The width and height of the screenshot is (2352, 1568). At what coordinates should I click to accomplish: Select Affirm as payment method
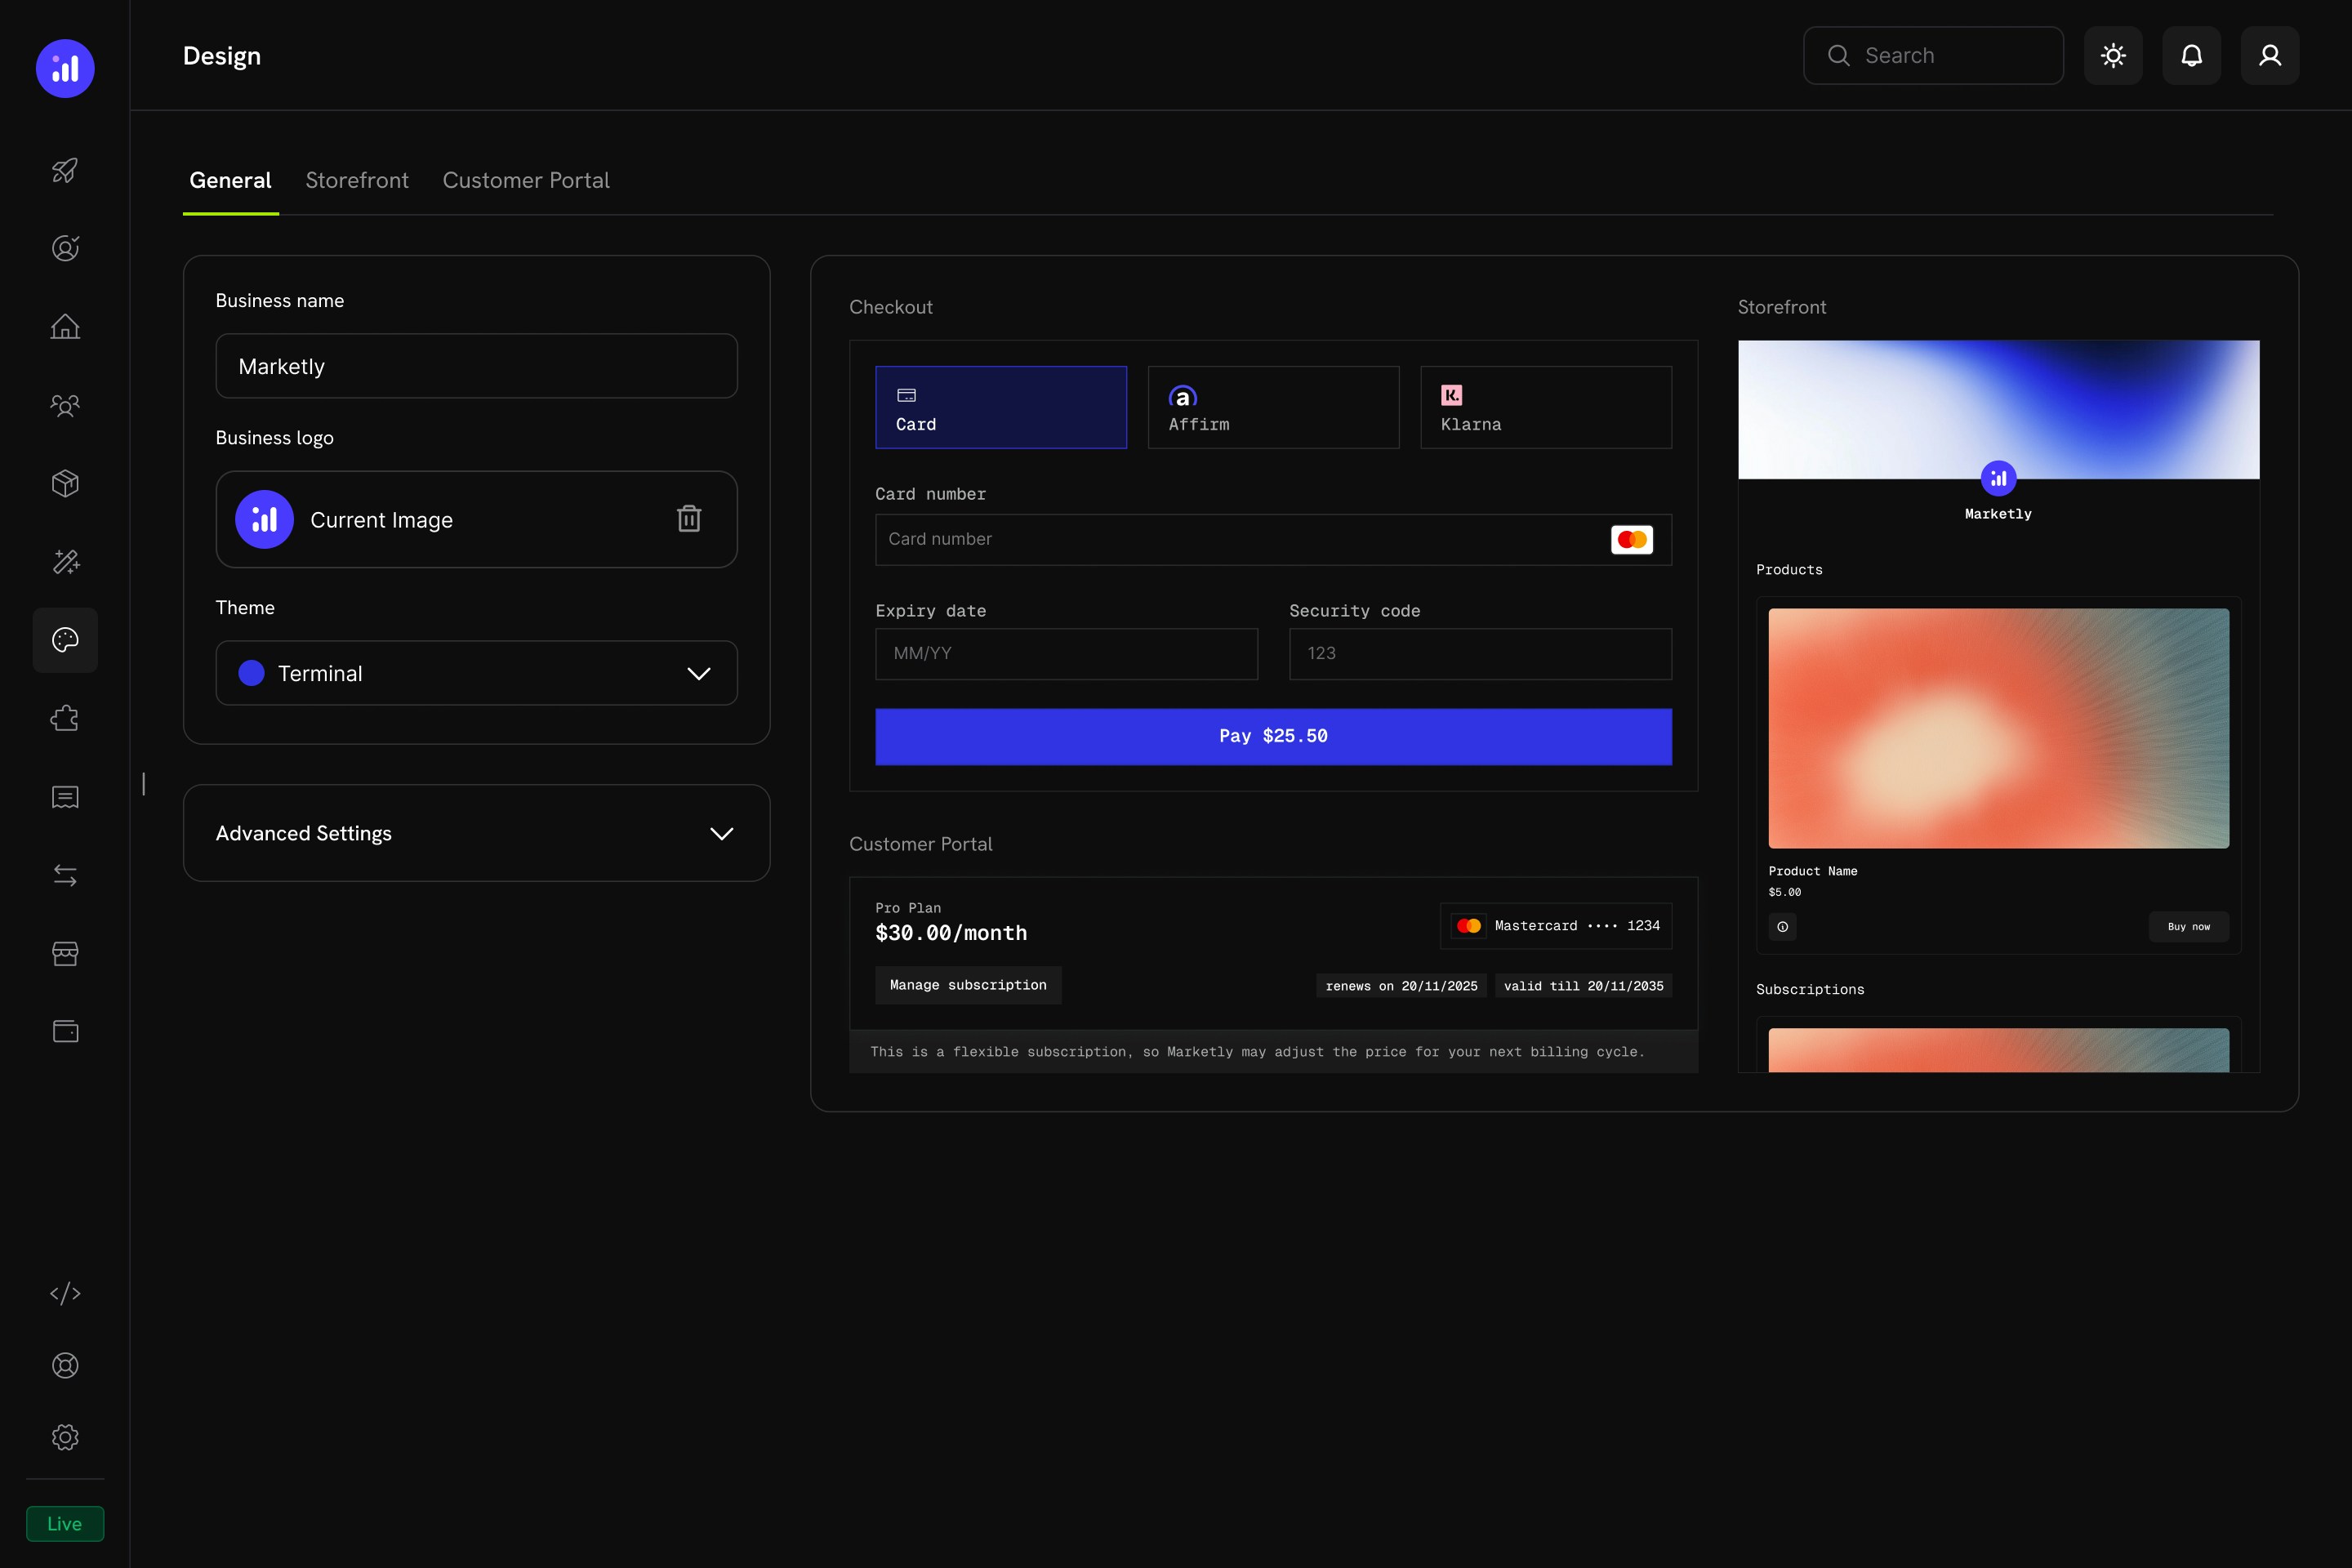(1273, 407)
